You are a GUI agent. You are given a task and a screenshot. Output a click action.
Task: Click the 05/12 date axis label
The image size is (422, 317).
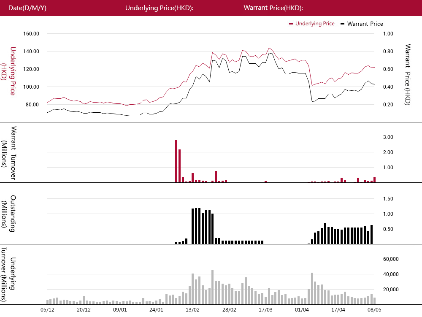click(47, 310)
